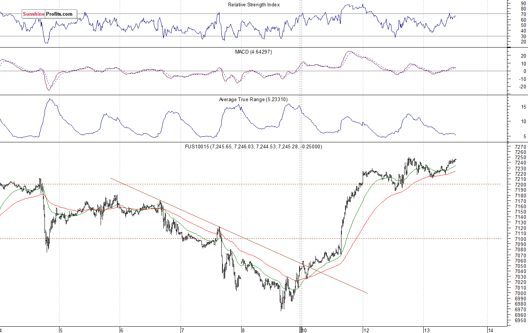Viewport: 528px width, 333px height.
Task: Click the FUS10015 price chart title
Action: (x=253, y=146)
